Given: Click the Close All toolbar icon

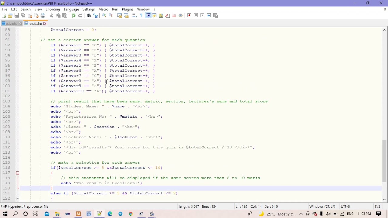Looking at the screenshot, I should (x=36, y=15).
